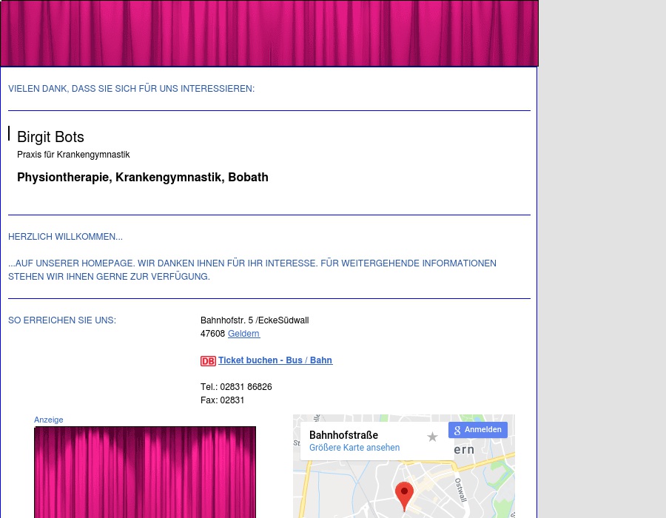Click the 'Anzeige' label above the advertisement
Image resolution: width=666 pixels, height=518 pixels.
coord(48,420)
